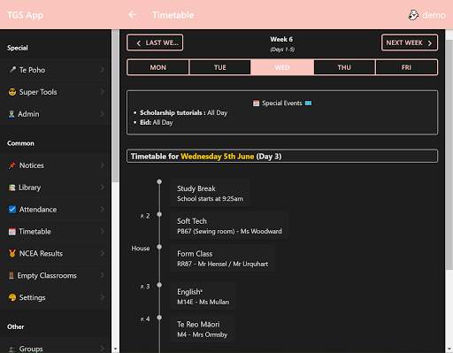Click the sidebar vertical scrollbar thumb

point(115,106)
